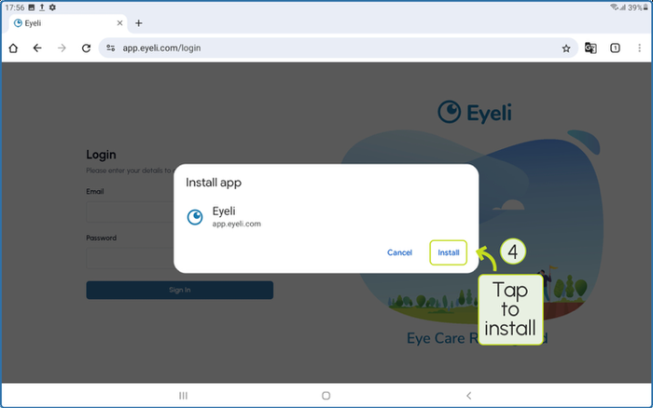The height and width of the screenshot is (408, 653).
Task: Close the Eyeli tab
Action: tap(120, 23)
